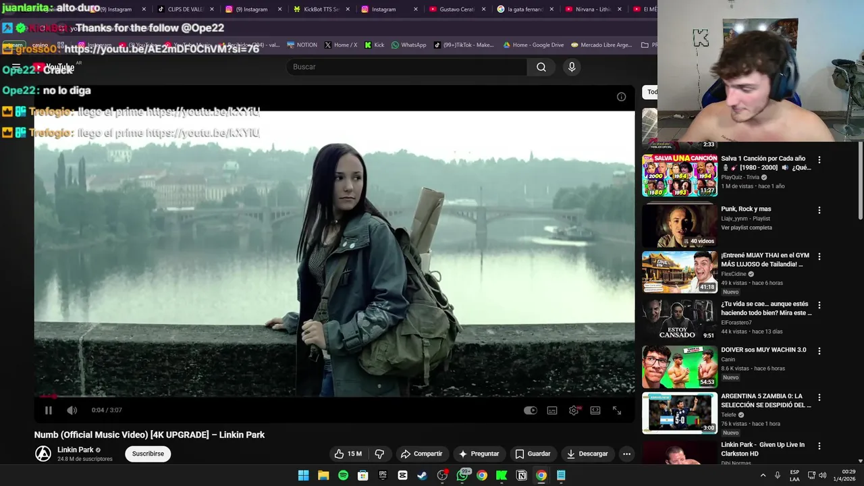Open options for Entrené MUAY THAI video
This screenshot has width=864, height=486.
pyautogui.click(x=819, y=256)
